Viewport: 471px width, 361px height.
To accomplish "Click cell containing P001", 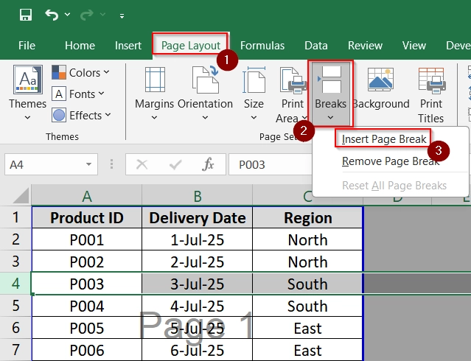I will (x=86, y=239).
